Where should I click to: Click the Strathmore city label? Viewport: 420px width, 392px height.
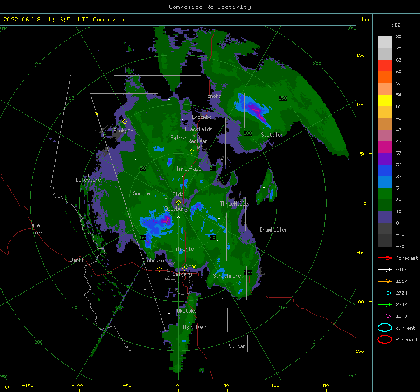(x=227, y=276)
